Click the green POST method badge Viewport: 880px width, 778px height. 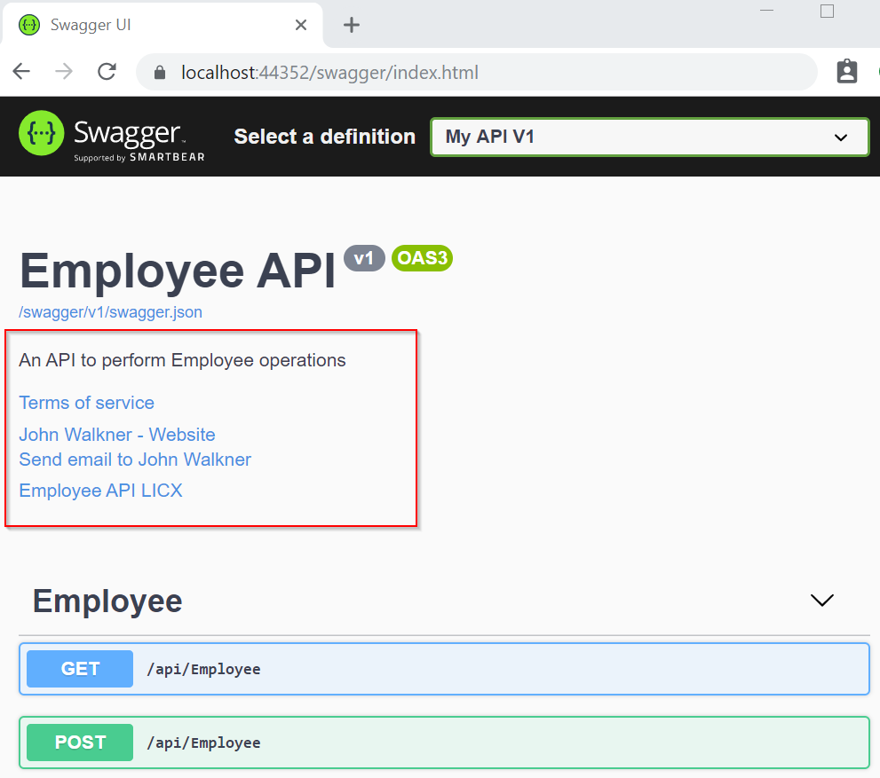click(x=79, y=742)
